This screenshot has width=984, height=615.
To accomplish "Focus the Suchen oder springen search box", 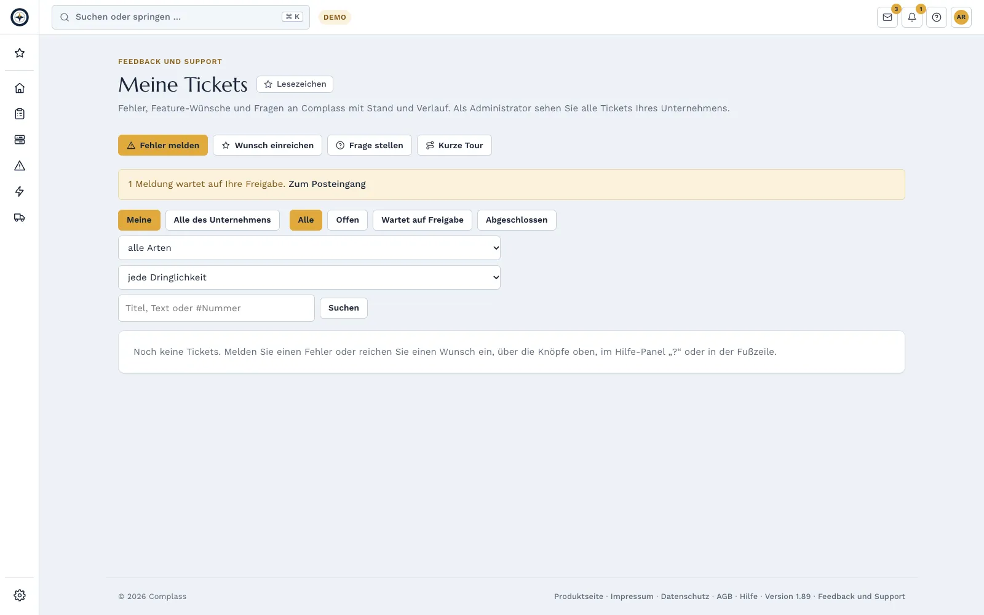I will 181,17.
